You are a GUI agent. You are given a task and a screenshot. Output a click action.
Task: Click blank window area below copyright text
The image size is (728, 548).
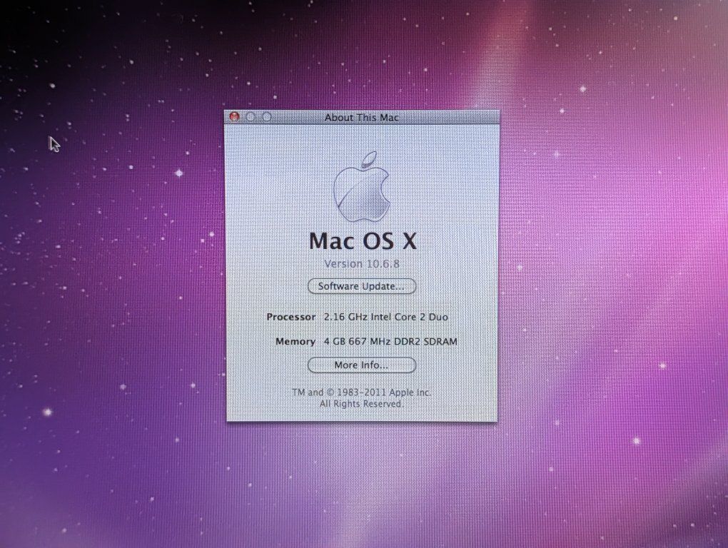coord(362,415)
